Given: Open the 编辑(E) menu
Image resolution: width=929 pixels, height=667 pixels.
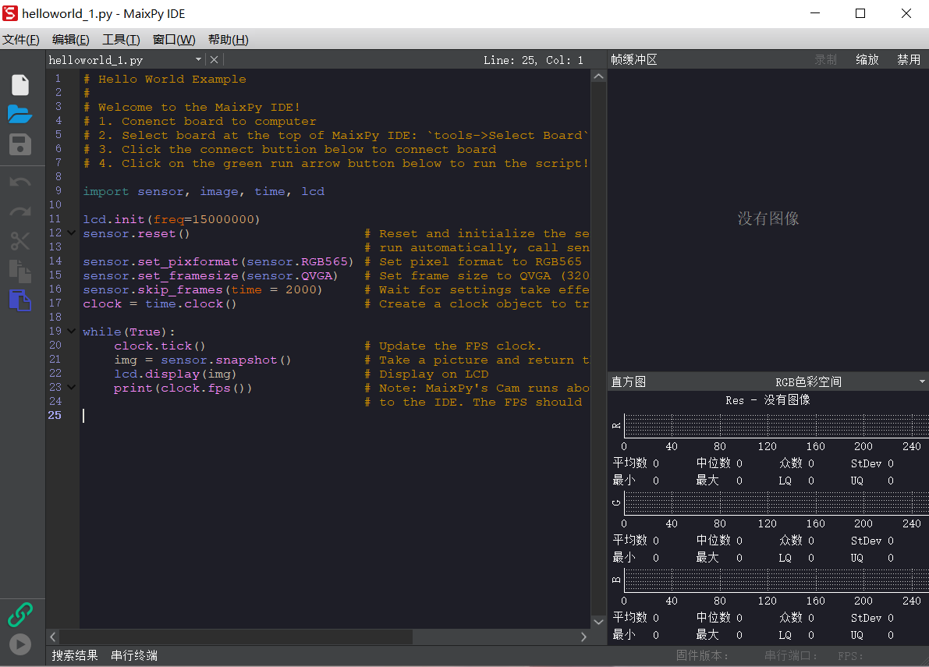Looking at the screenshot, I should click(x=70, y=40).
